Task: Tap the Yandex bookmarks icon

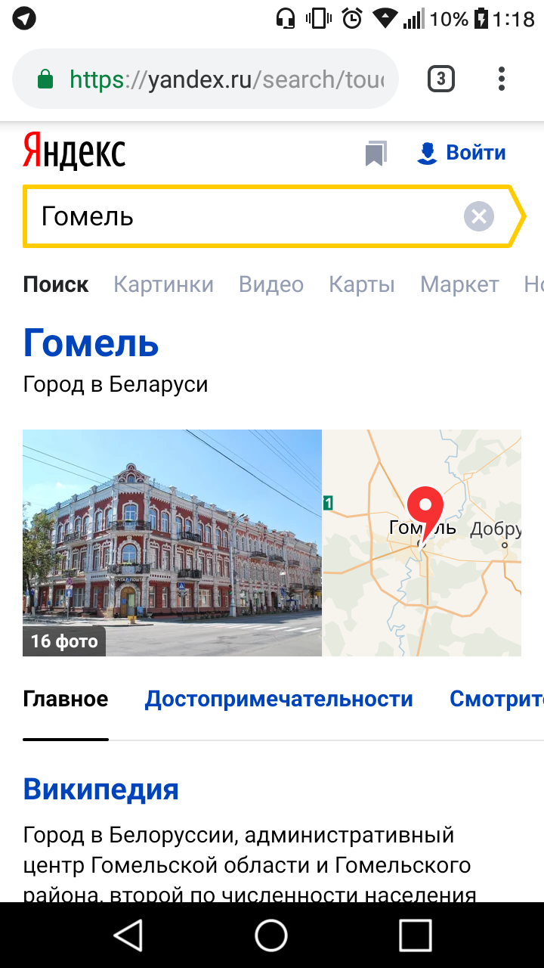Action: pos(376,154)
